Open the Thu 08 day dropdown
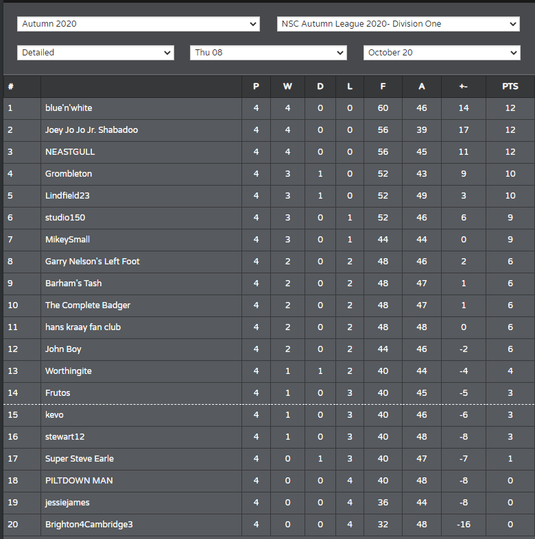This screenshot has height=539, width=535. point(268,53)
